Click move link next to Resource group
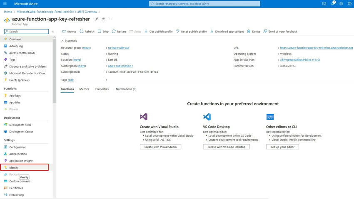Screen dimensions: 354x199 (x=86, y=48)
